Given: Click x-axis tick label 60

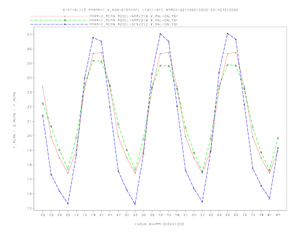Looking at the screenshot, I should pyautogui.click(x=211, y=215).
